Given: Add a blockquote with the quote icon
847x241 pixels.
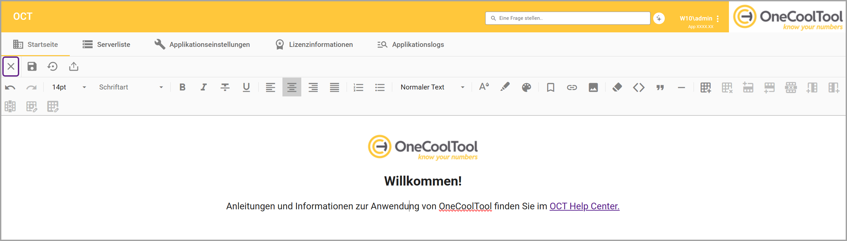Looking at the screenshot, I should (x=660, y=87).
